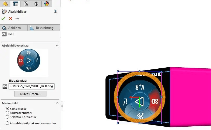Confirm decal with green checkmark
This screenshot has height=130, width=211.
3,18
